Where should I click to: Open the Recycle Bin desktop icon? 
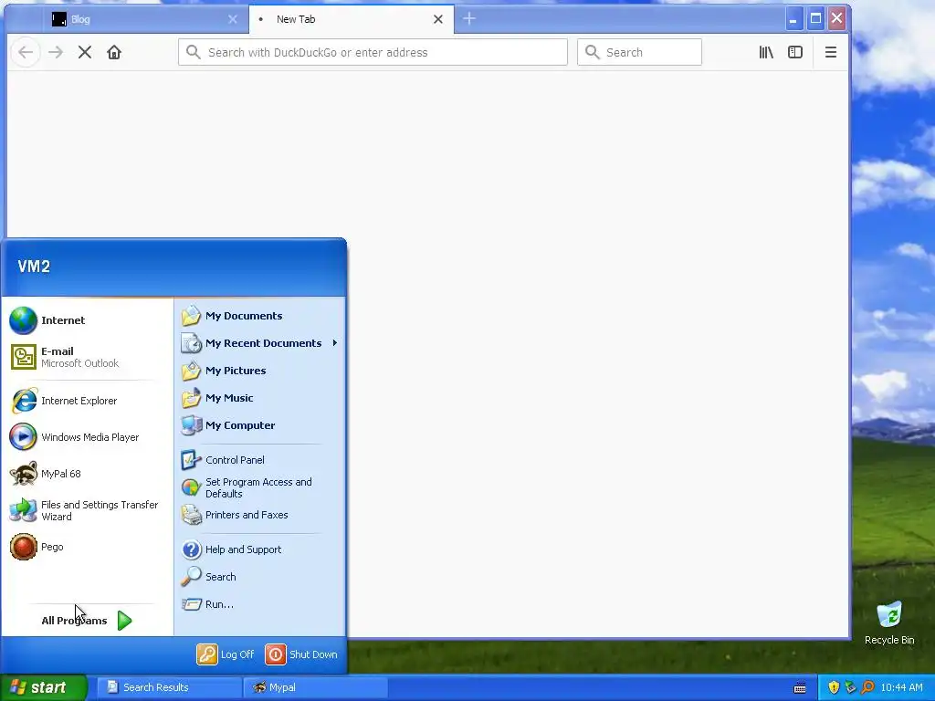[889, 623]
